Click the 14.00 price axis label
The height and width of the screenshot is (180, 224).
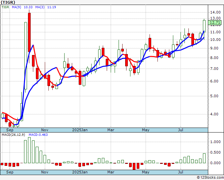215,12
